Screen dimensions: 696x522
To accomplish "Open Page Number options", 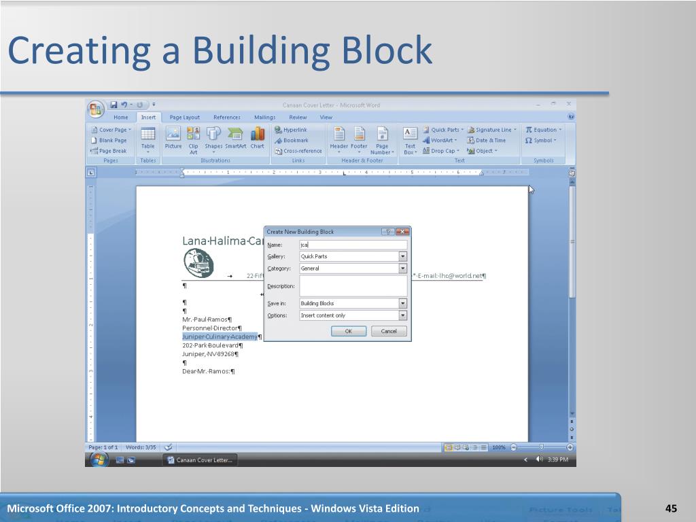I will pyautogui.click(x=382, y=141).
